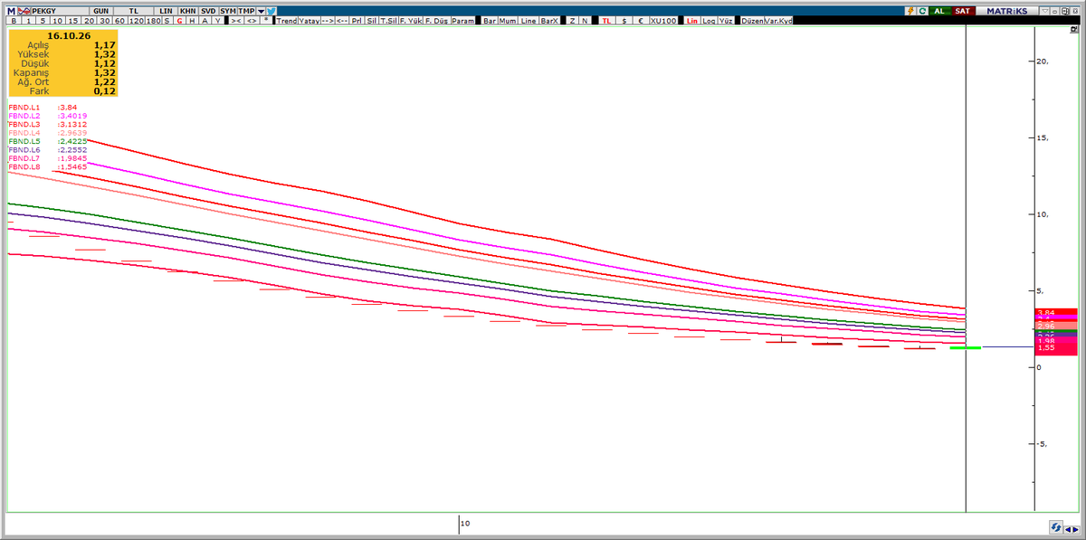Click the Matriks M logo icon
Viewport: 1086px width, 540px height.
tap(12, 10)
